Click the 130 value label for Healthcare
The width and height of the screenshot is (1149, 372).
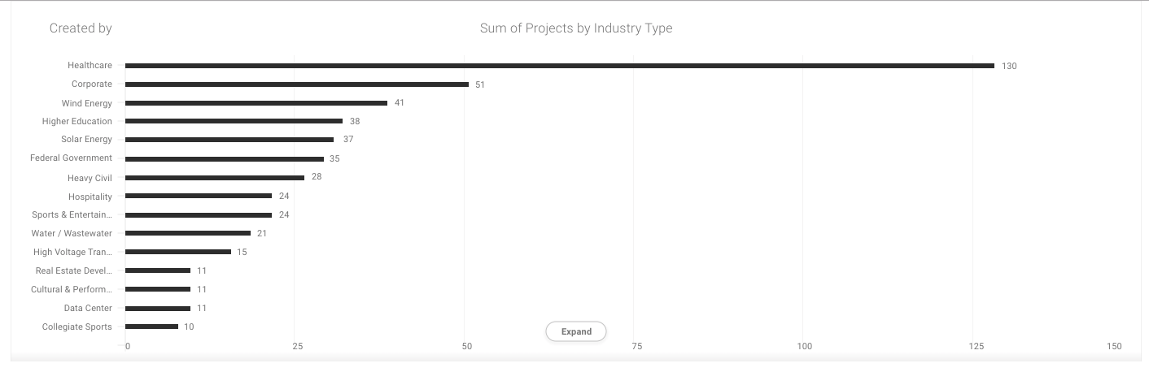tap(1009, 66)
